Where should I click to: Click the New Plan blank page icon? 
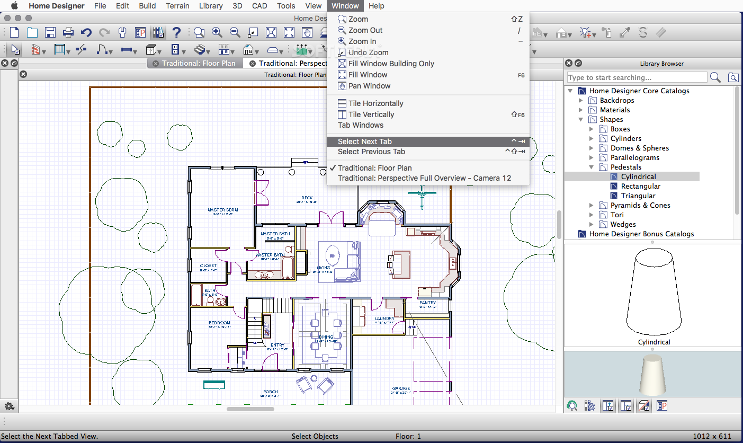click(15, 32)
